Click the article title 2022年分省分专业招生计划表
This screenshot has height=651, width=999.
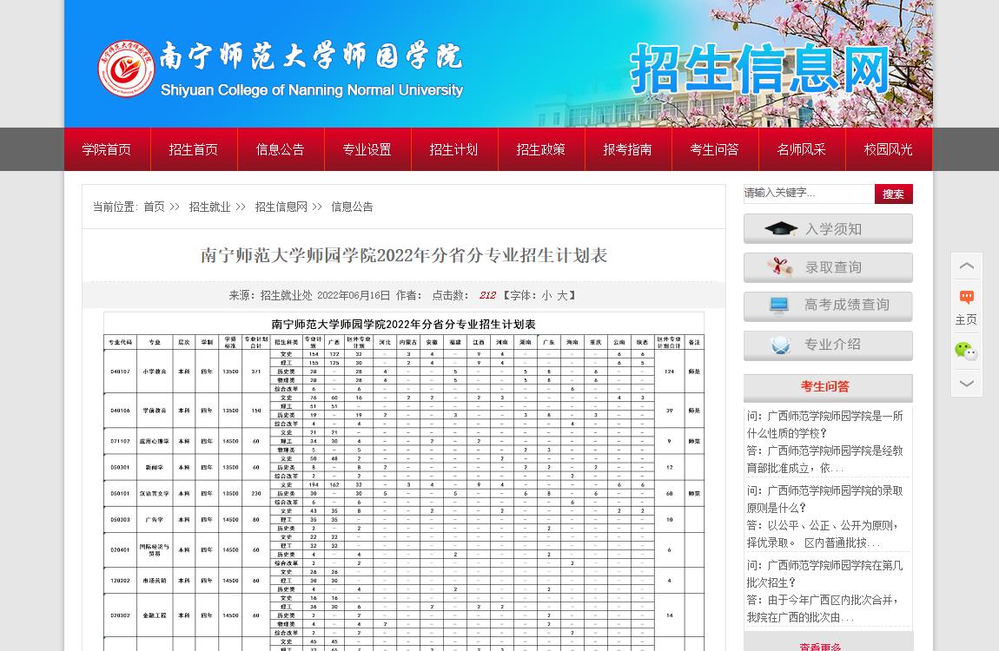pyautogui.click(x=404, y=255)
